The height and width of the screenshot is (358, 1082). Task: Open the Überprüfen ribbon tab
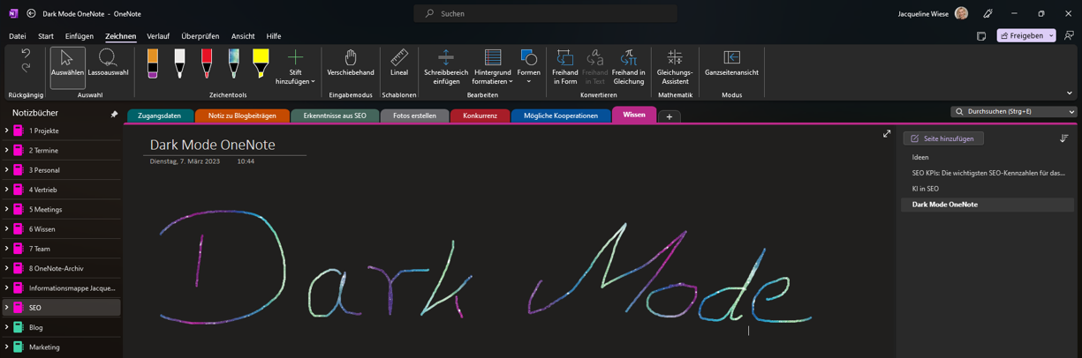[x=201, y=36]
